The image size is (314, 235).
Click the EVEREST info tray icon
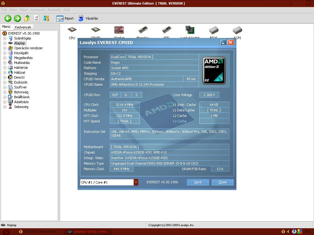(283, 232)
